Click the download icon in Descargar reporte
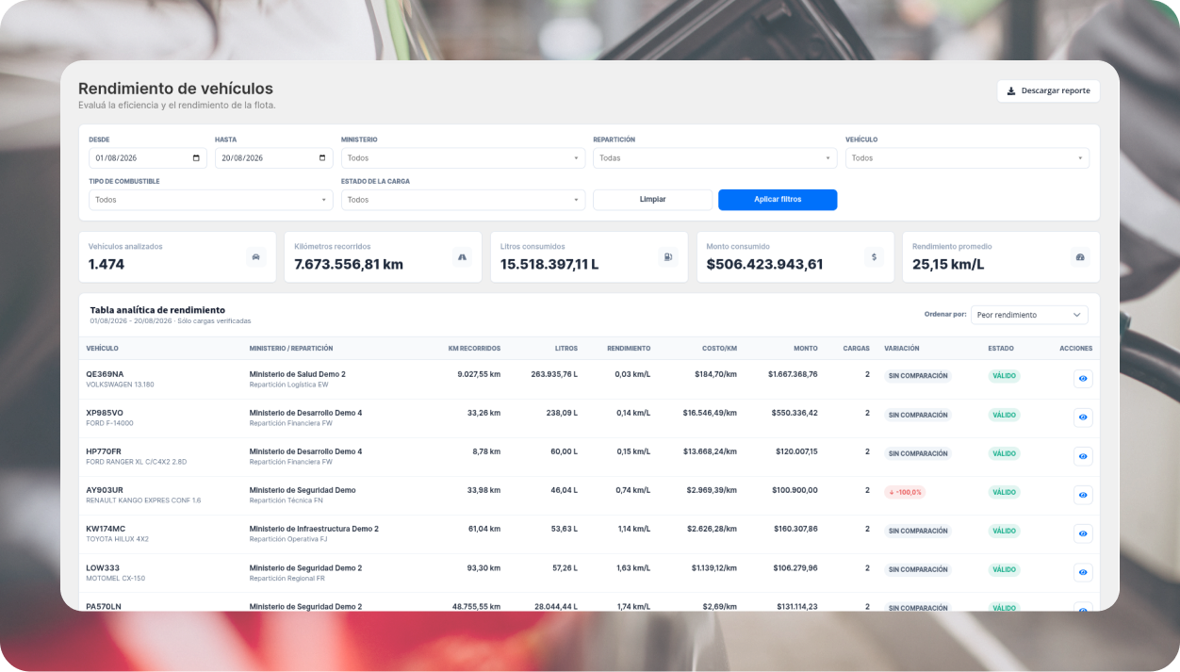1180x672 pixels. pyautogui.click(x=1011, y=91)
